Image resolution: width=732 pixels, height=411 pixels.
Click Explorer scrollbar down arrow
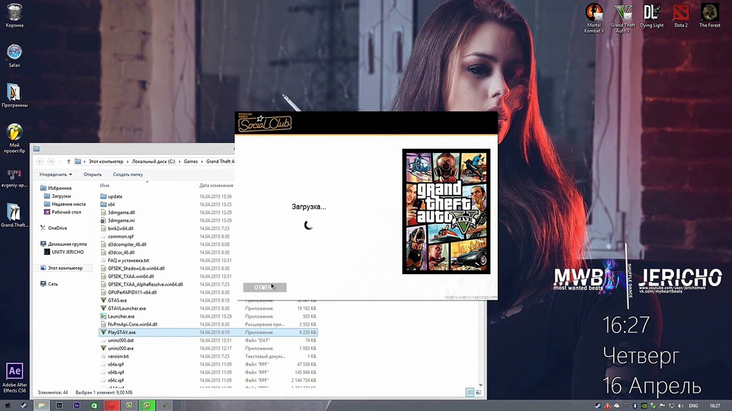(x=481, y=385)
